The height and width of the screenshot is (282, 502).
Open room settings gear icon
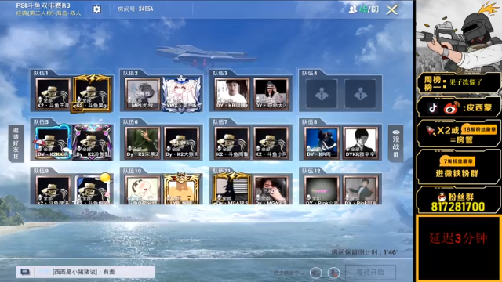pyautogui.click(x=96, y=9)
